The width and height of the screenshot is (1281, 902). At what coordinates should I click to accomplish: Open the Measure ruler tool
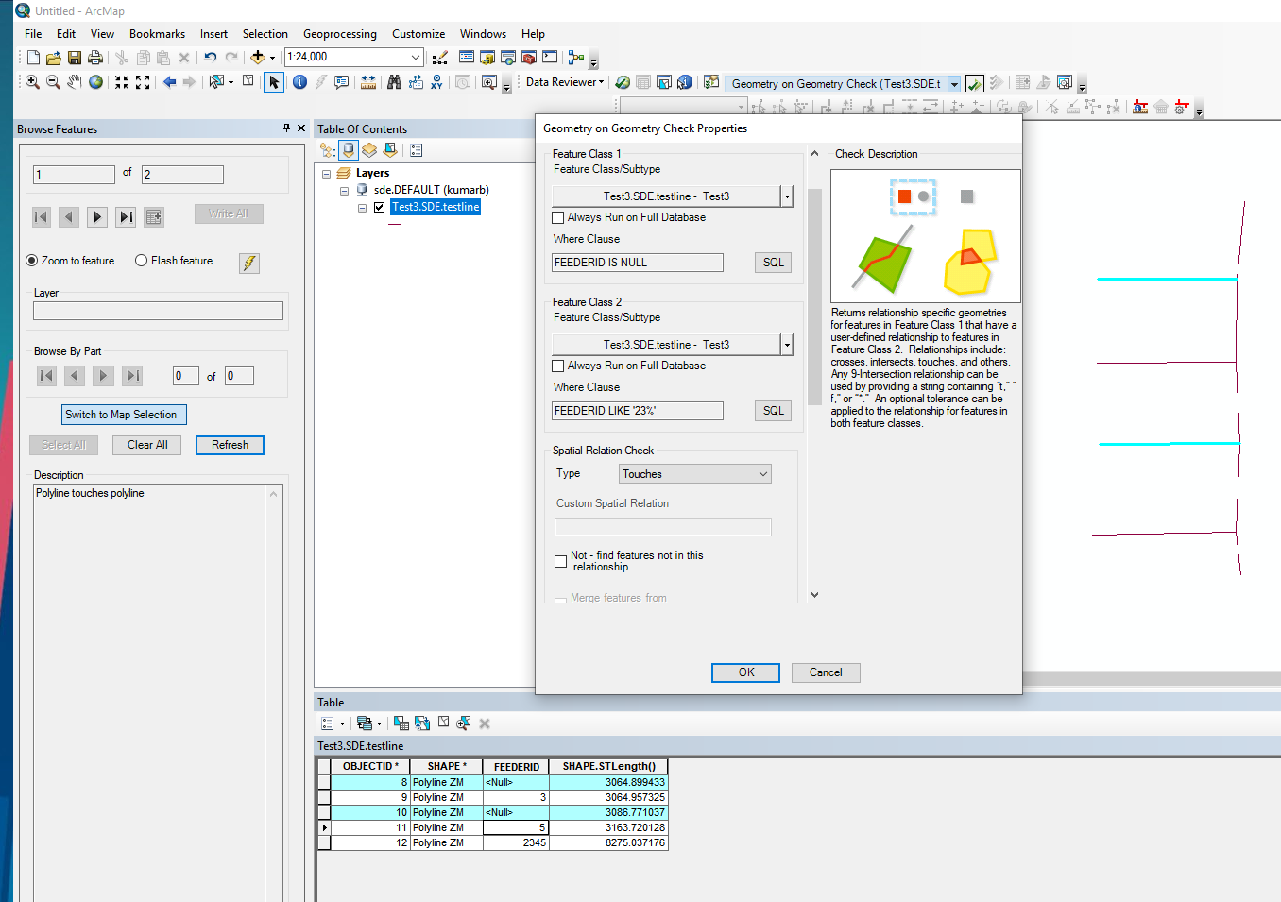(x=368, y=82)
